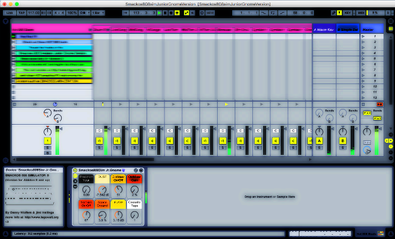The image size is (395, 239).
Task: Enable KEY map mode
Action: coord(348,13)
